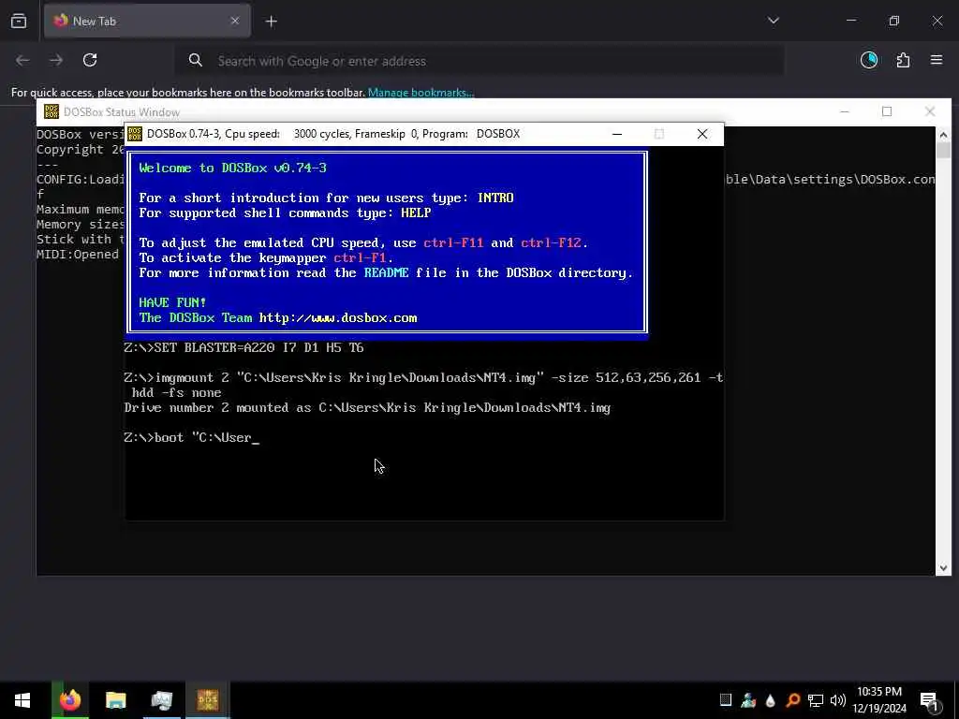Open the third taskbar app icon

pyautogui.click(x=161, y=700)
